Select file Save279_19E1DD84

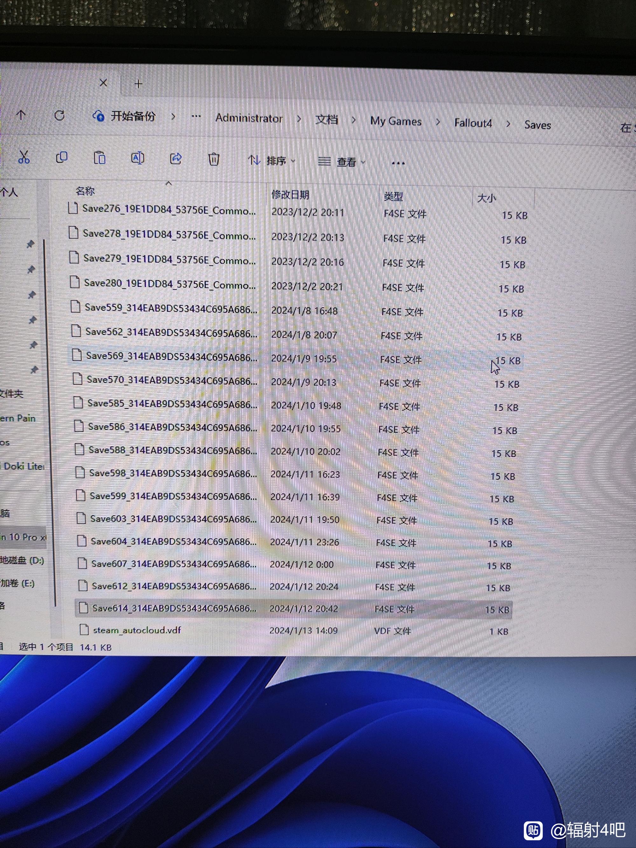(x=169, y=259)
